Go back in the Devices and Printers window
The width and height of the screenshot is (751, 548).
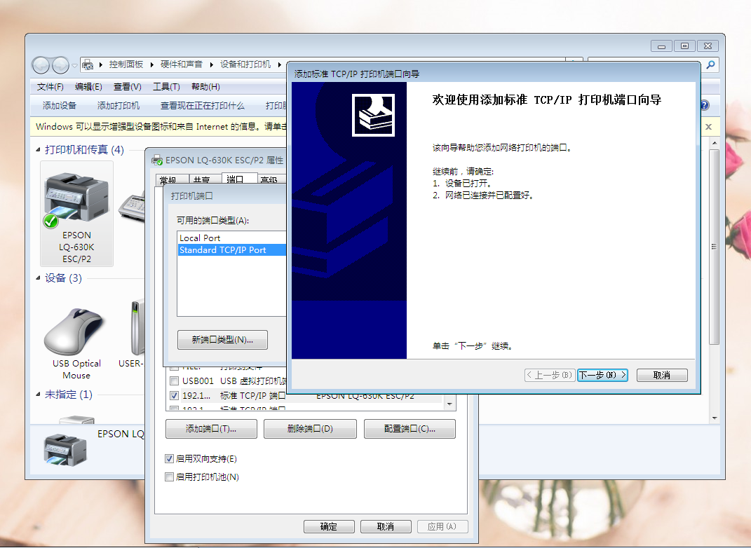point(41,65)
